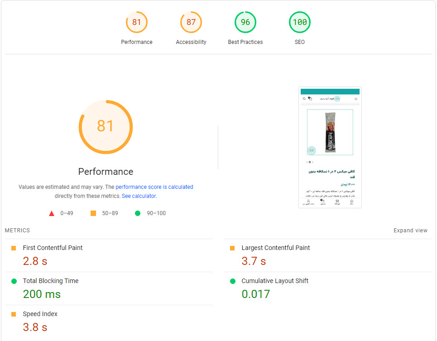The height and width of the screenshot is (341, 437).
Task: Click the orange square beside Speed Index
Action: [x=14, y=314]
